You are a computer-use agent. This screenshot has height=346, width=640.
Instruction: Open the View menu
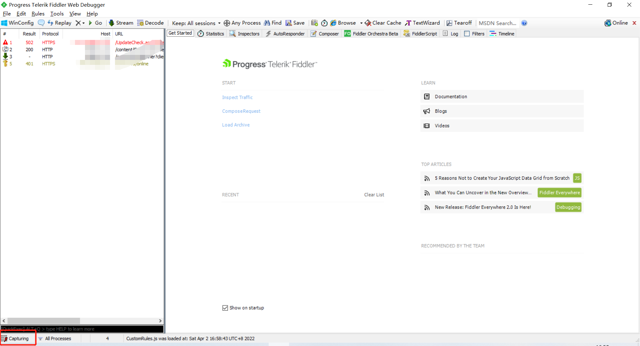[x=75, y=14]
